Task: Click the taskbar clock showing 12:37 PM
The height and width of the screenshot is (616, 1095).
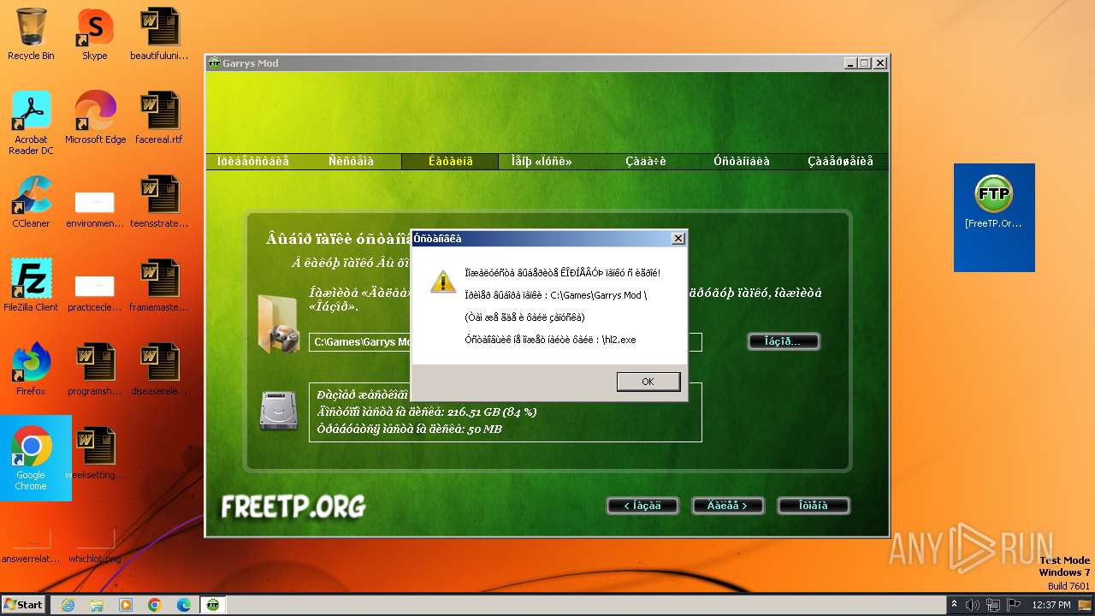Action: click(1051, 605)
